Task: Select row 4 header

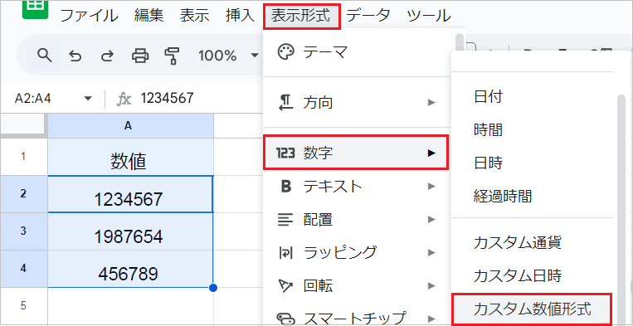Action: [x=24, y=269]
